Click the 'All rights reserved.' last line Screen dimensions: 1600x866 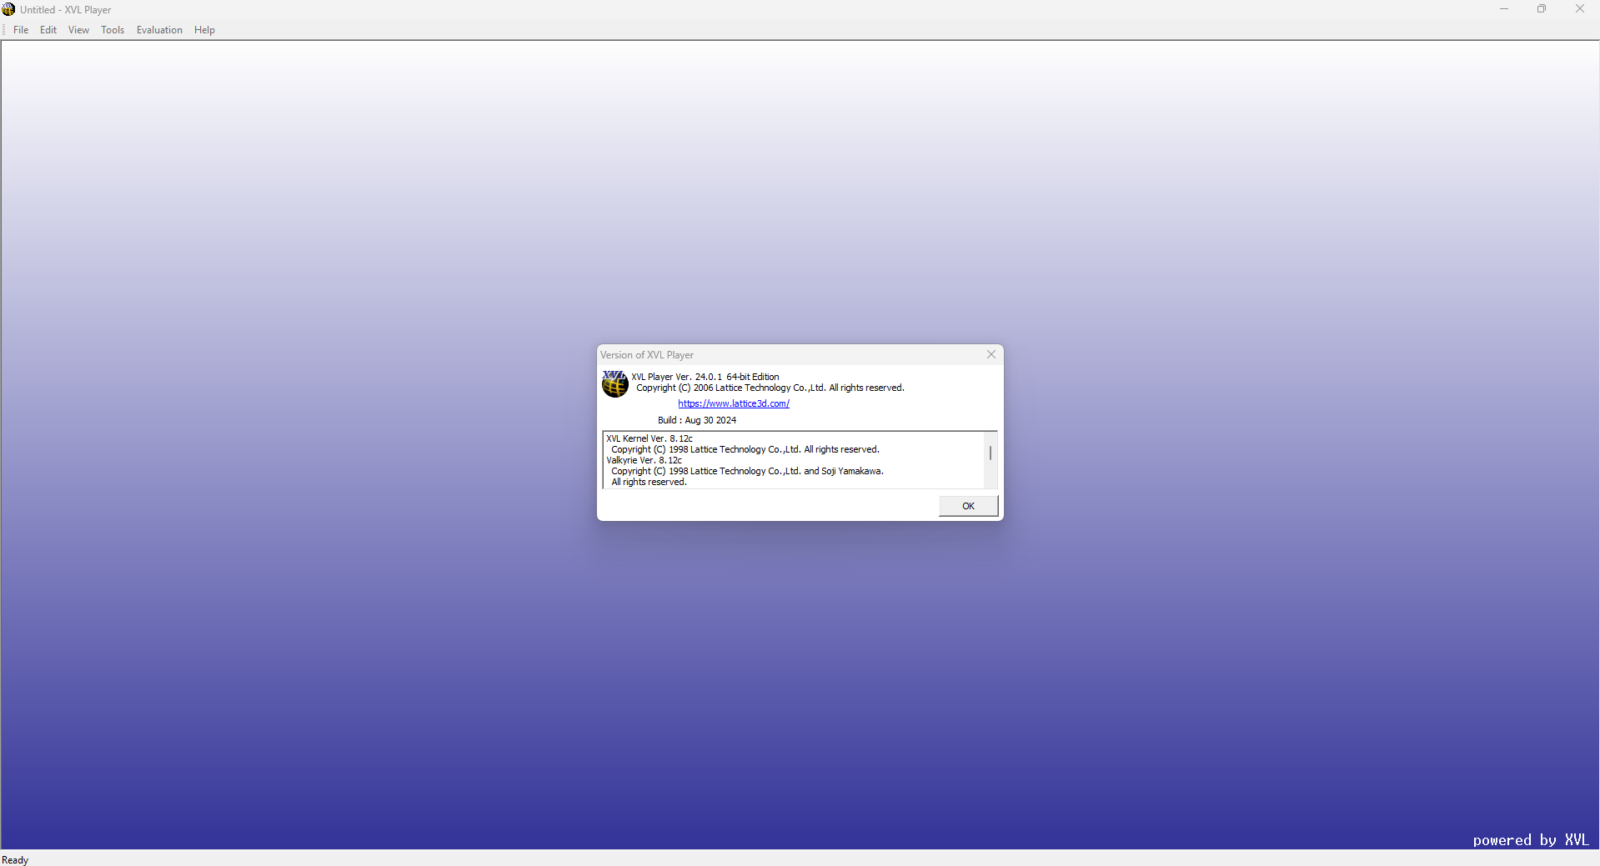pyautogui.click(x=649, y=482)
